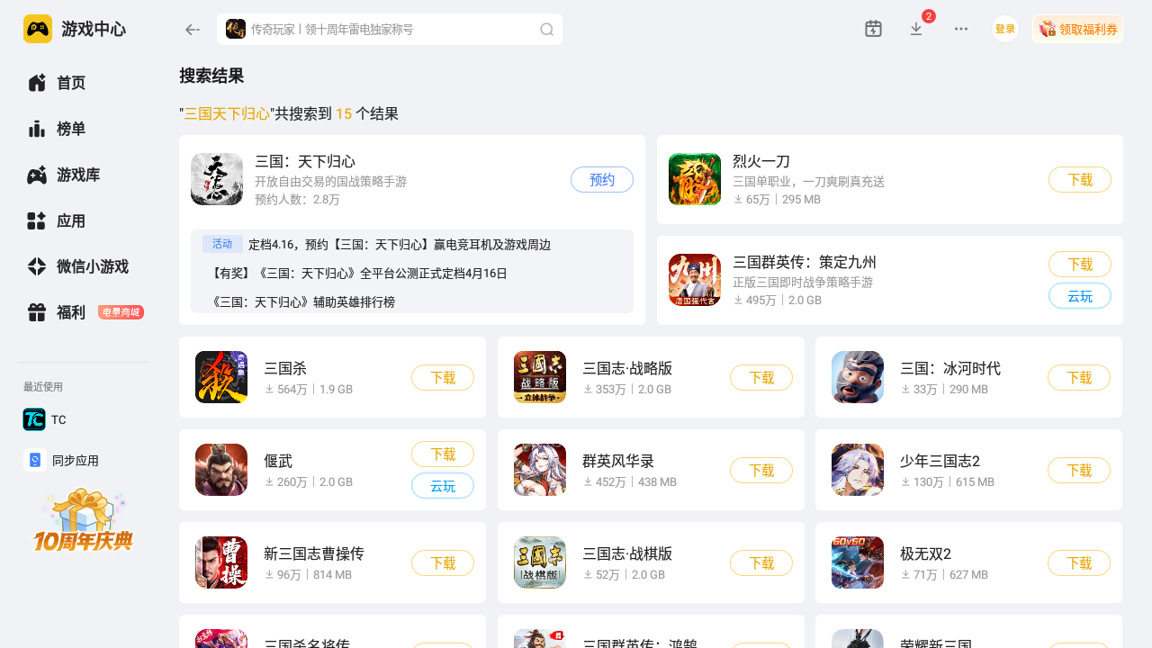Go back with the left arrow icon
The height and width of the screenshot is (648, 1152).
pos(192,30)
